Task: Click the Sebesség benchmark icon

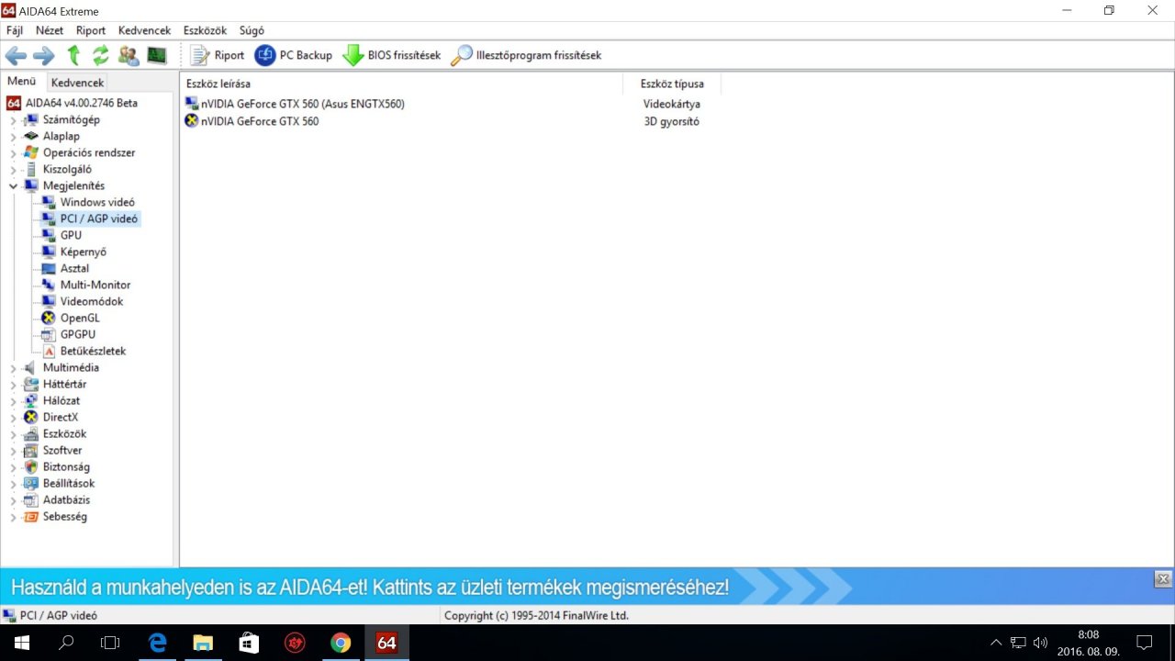Action: coord(31,516)
